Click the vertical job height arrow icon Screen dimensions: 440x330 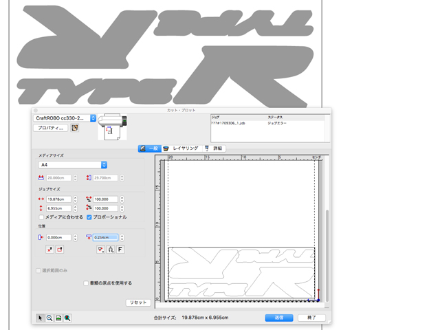[x=41, y=208]
